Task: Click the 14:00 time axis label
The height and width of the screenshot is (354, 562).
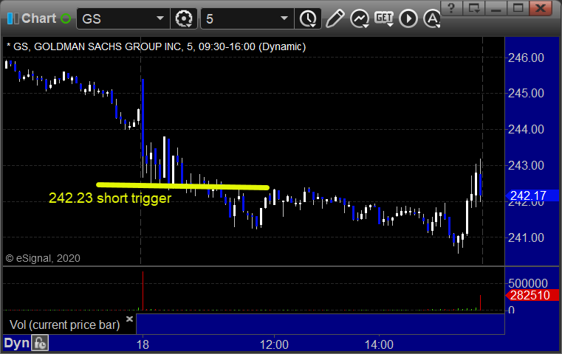Action: point(379,344)
